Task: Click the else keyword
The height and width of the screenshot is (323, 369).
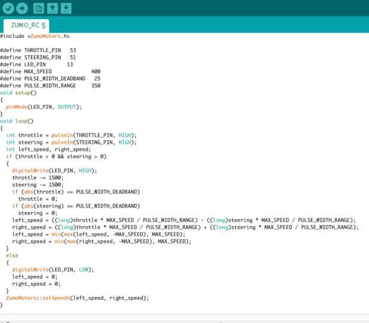Action: pos(12,255)
